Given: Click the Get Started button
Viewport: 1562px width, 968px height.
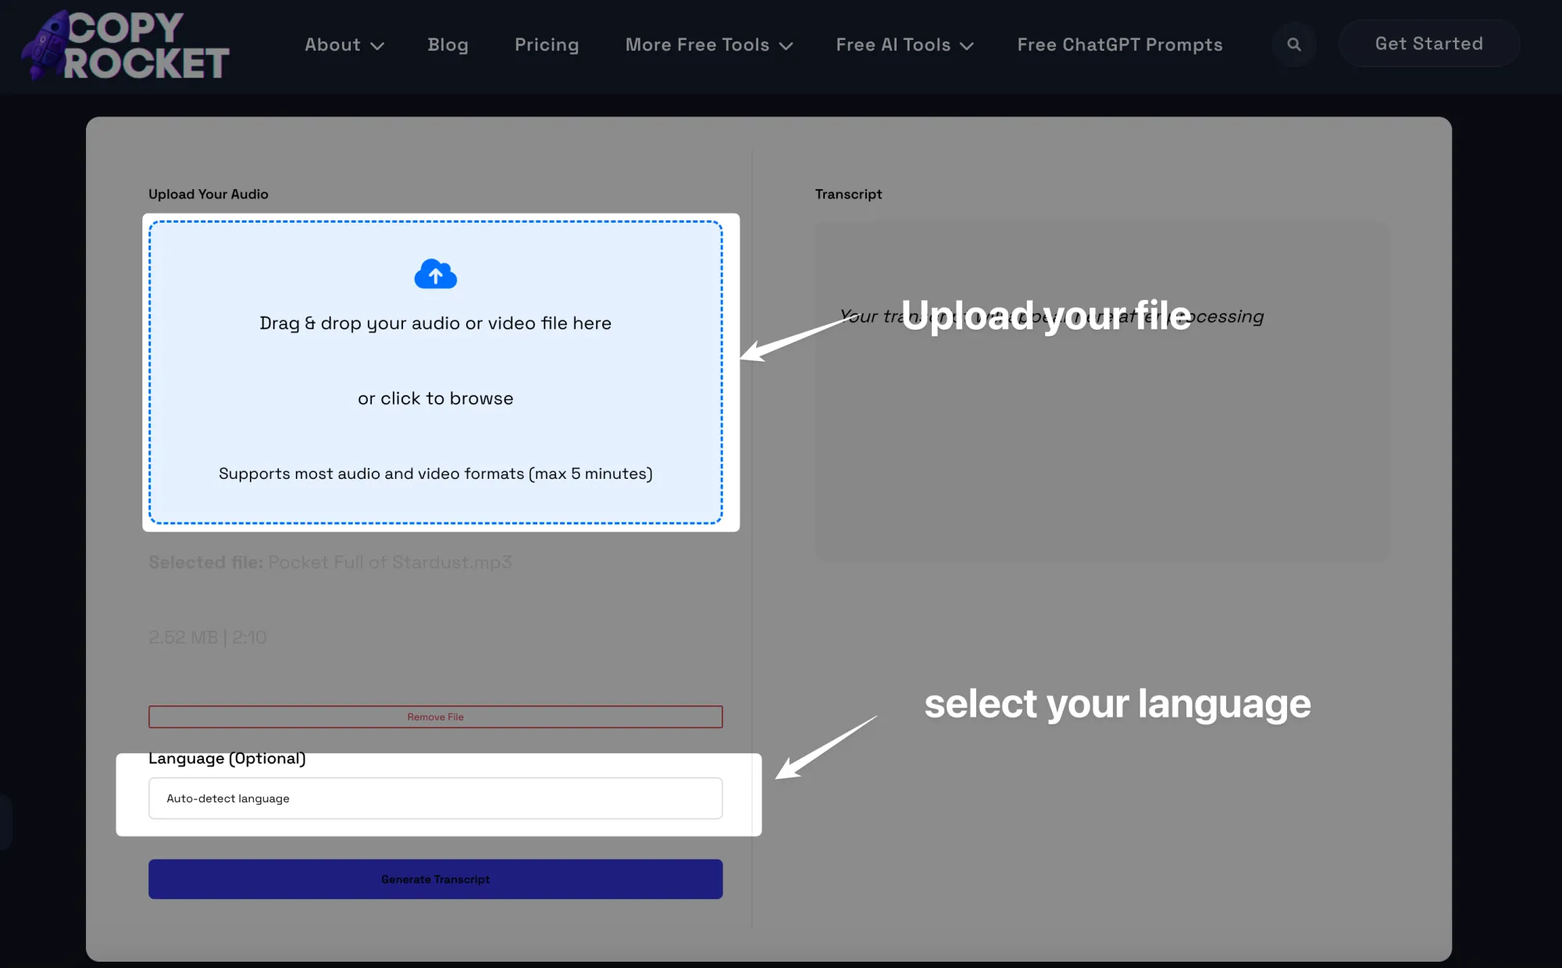Looking at the screenshot, I should (x=1429, y=44).
